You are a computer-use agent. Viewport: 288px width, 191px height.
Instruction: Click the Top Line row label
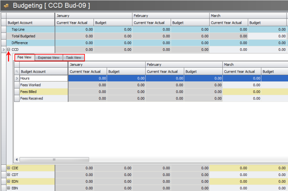(18, 29)
